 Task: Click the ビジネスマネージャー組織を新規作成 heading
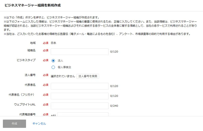click(x=33, y=5)
